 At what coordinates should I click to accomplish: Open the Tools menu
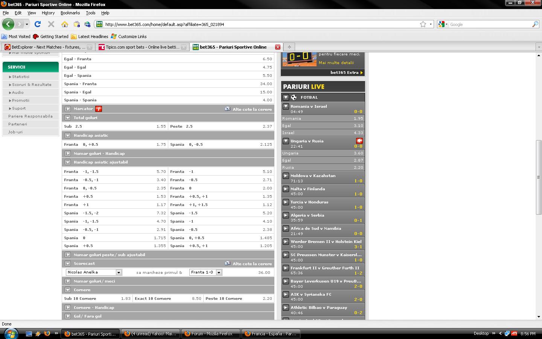[x=90, y=13]
